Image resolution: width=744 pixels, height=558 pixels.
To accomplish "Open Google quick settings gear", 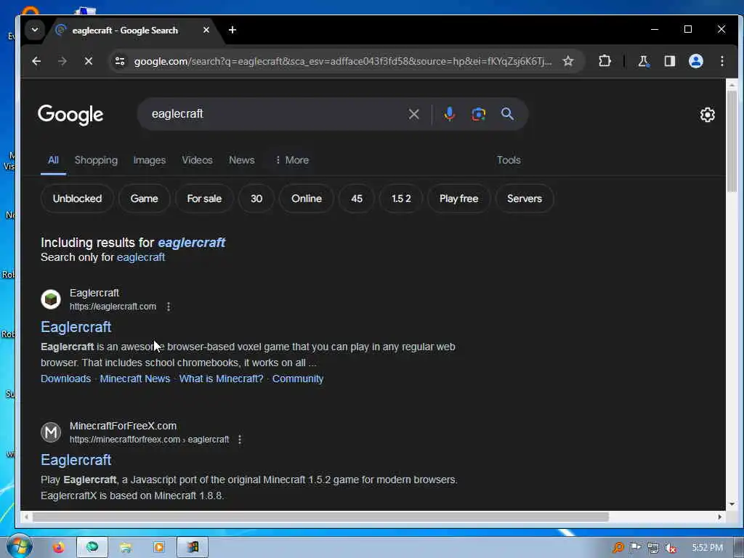I will [707, 114].
